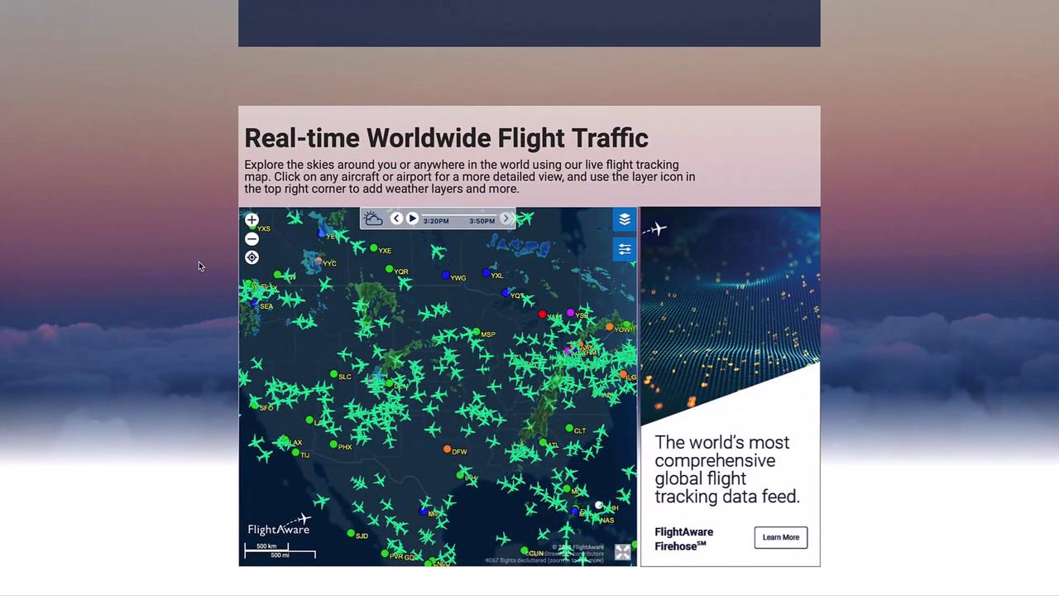This screenshot has height=596, width=1059.
Task: Select the YQR airport marker
Action: (391, 269)
